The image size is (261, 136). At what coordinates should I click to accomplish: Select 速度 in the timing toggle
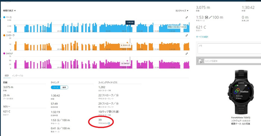click(64, 87)
